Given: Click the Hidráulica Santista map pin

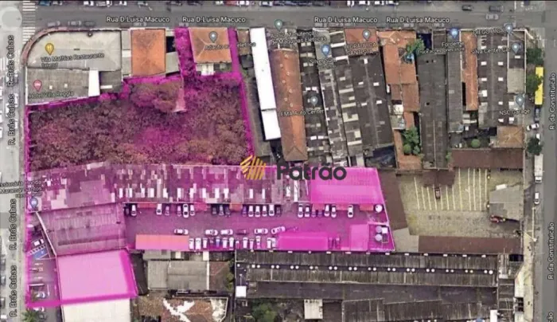Looking at the screenshot, I should (366, 35).
